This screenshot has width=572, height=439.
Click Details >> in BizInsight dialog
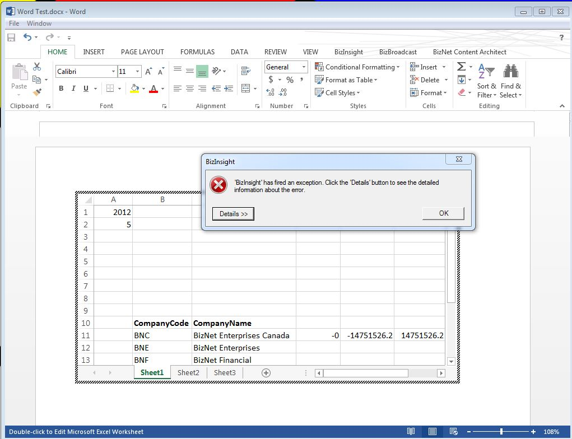(233, 214)
